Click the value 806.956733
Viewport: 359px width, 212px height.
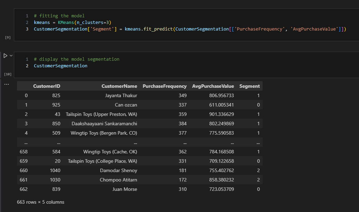222,95
